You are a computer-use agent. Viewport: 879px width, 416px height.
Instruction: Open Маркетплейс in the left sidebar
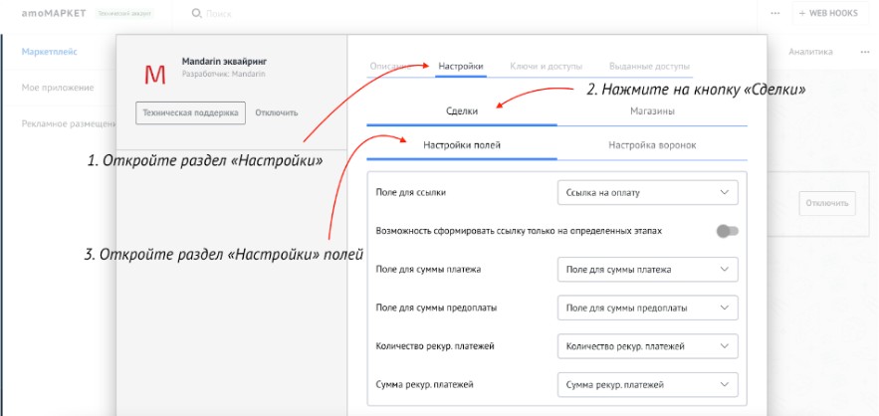(50, 52)
